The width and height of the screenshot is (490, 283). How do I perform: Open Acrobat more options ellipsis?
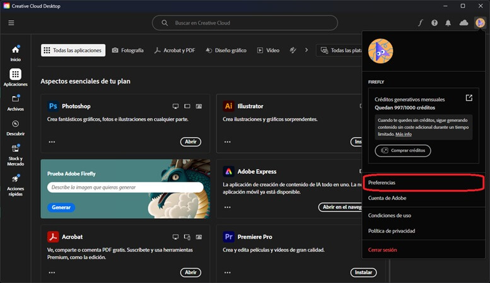pos(52,273)
